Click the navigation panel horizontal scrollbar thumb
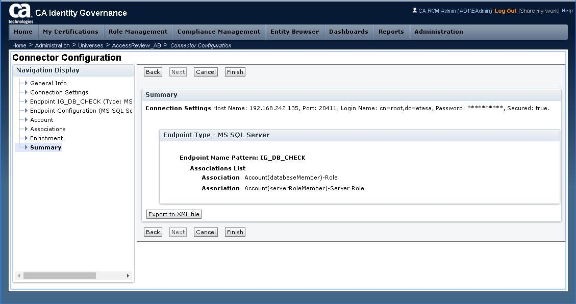576x304 pixels. [60, 276]
